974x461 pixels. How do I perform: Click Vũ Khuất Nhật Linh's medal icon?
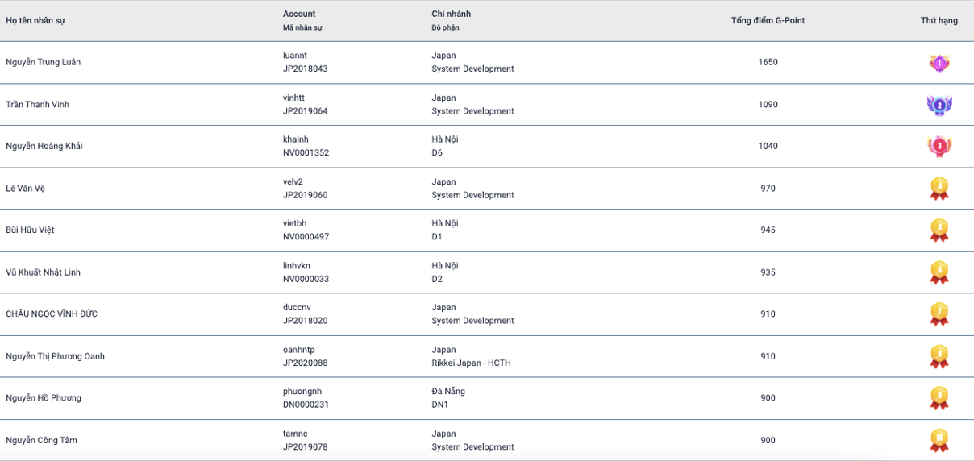pyautogui.click(x=939, y=272)
